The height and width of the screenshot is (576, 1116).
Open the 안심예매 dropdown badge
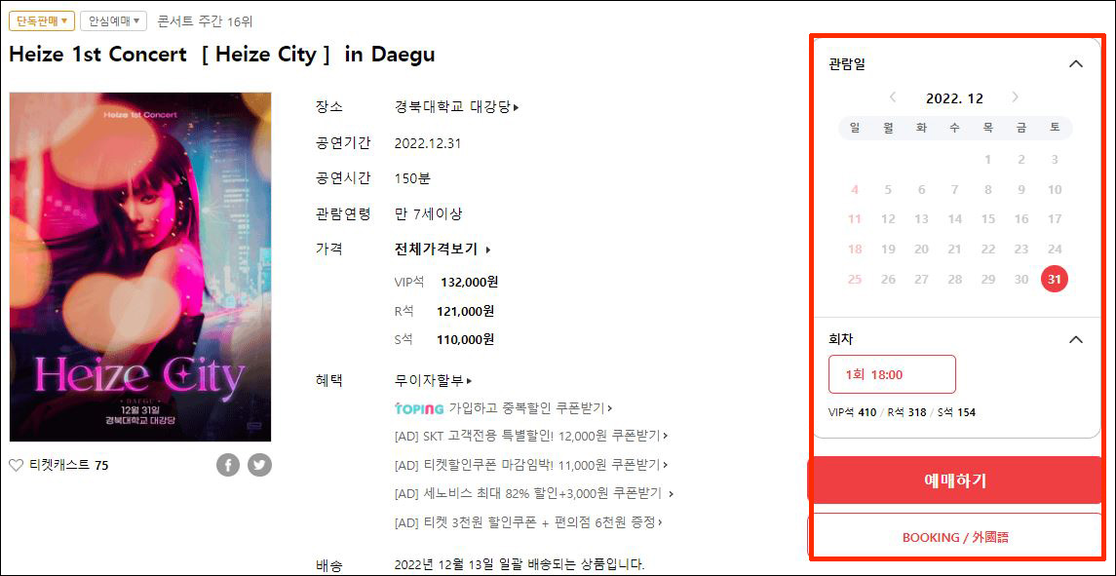tap(114, 20)
